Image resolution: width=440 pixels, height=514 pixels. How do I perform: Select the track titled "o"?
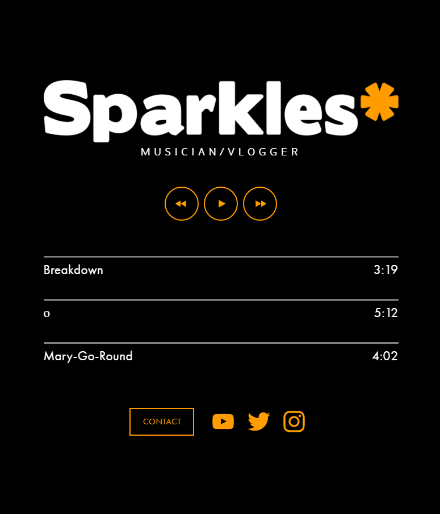coord(47,314)
